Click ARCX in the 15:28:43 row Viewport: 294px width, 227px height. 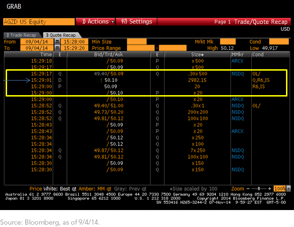click(237, 131)
